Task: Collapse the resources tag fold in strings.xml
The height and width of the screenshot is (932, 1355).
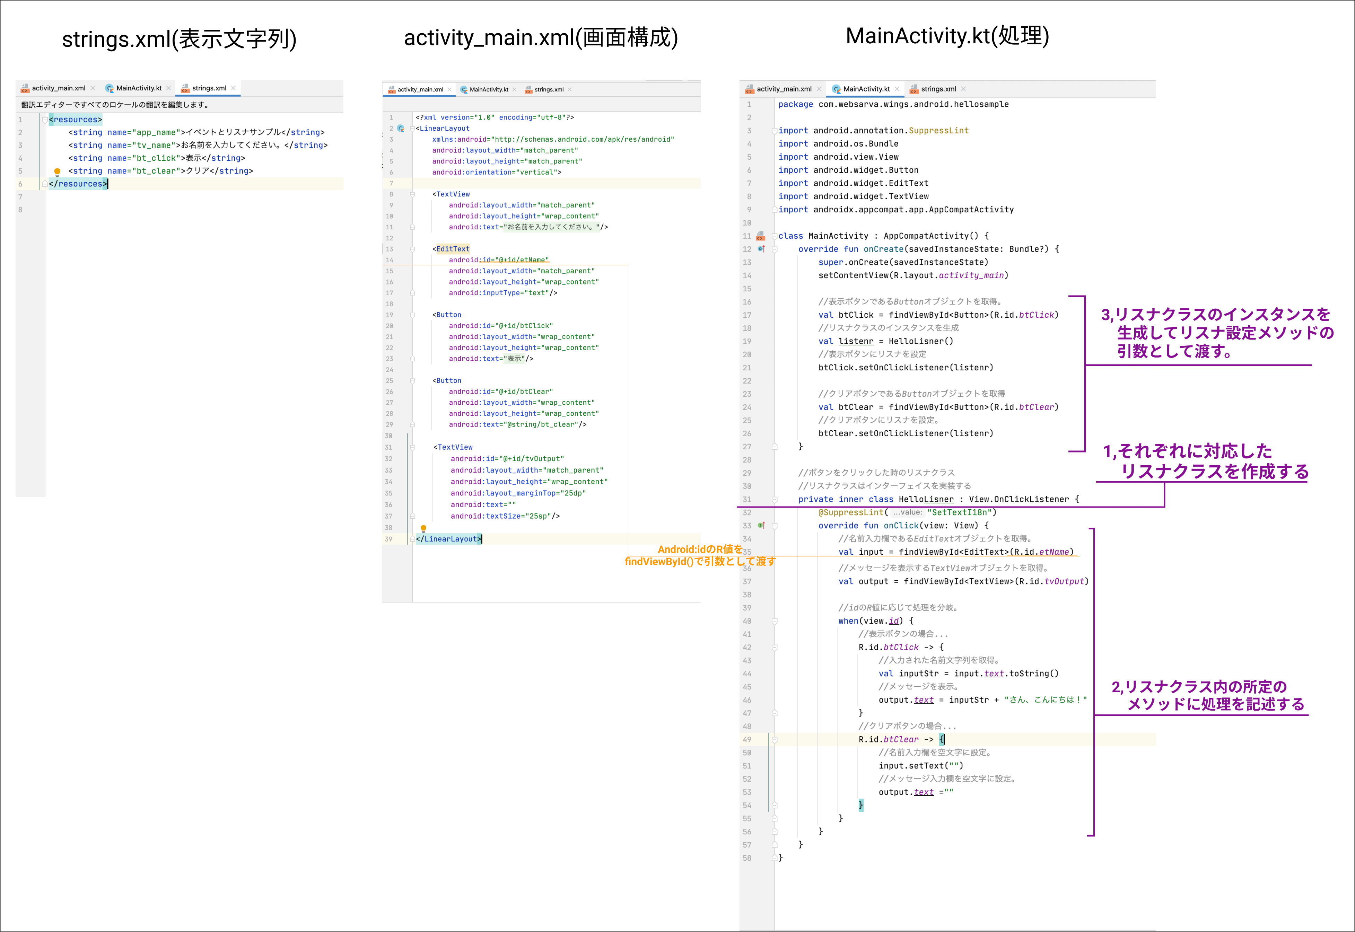Action: (44, 120)
